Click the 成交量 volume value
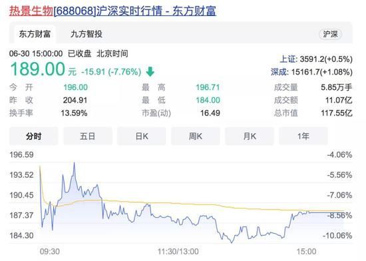 [x=336, y=87]
